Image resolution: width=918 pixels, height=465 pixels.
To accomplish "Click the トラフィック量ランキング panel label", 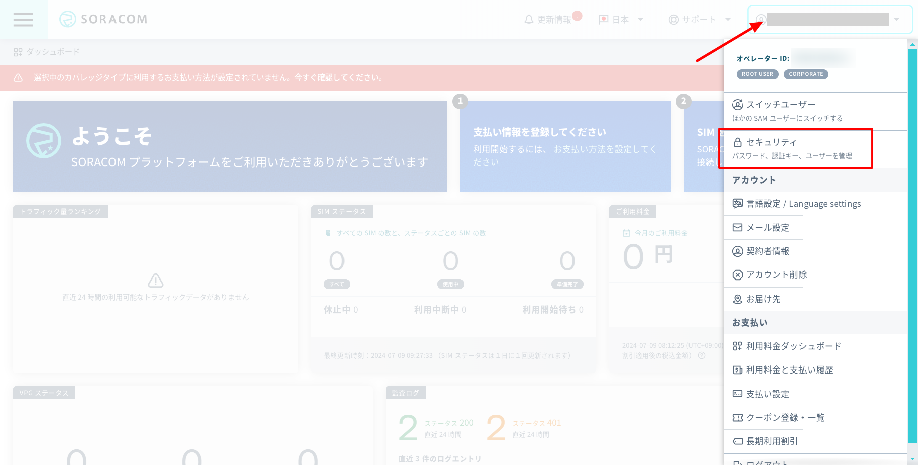I will (60, 211).
